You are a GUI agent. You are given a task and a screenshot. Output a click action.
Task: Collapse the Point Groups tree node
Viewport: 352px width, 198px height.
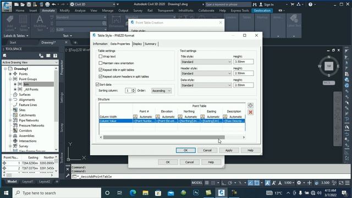click(10, 79)
